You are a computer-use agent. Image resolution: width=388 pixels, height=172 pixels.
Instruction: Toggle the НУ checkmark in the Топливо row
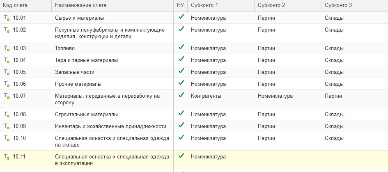coord(181,48)
